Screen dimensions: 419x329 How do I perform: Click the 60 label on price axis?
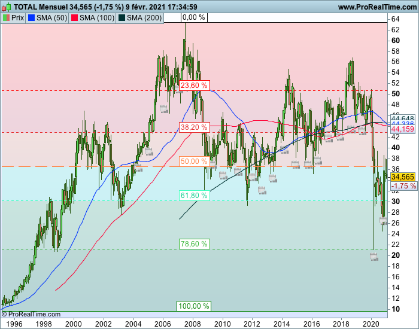(x=396, y=41)
